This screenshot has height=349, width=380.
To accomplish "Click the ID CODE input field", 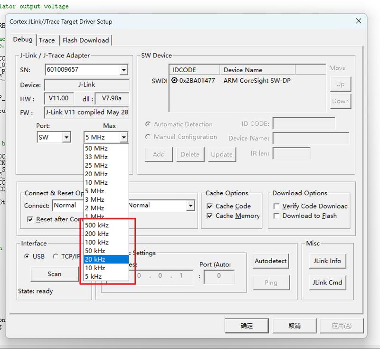I will coord(304,123).
